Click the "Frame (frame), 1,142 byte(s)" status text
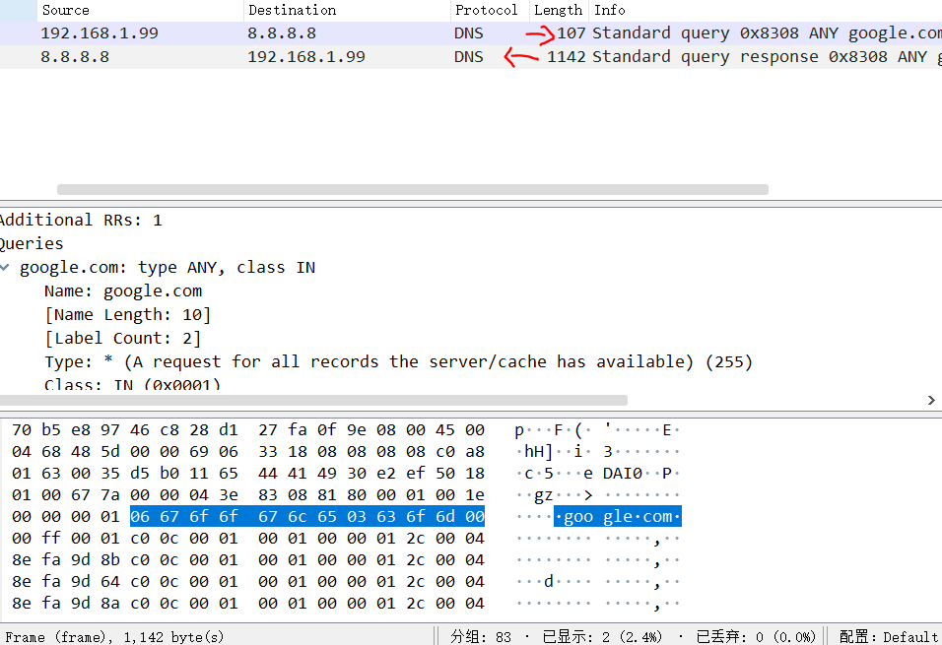Viewport: 942px width, 645px height. (114, 636)
